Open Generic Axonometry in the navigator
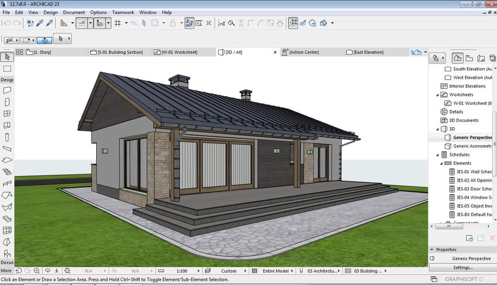 (x=472, y=146)
